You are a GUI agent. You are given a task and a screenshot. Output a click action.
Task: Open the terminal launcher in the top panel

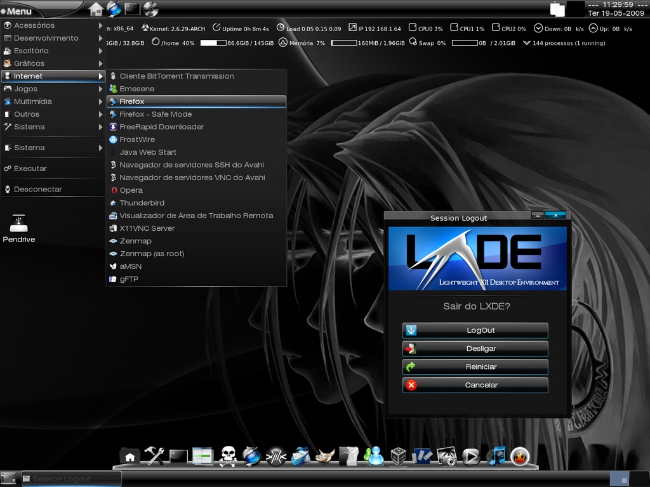[x=132, y=9]
